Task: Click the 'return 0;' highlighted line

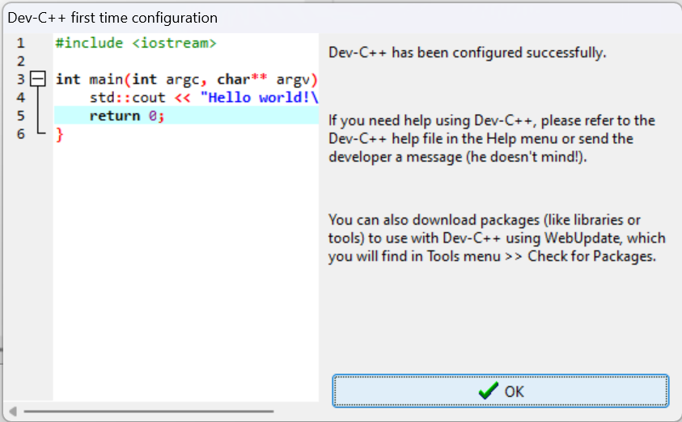Action: click(187, 116)
